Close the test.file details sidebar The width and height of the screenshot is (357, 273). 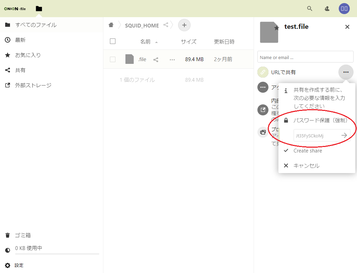(347, 27)
